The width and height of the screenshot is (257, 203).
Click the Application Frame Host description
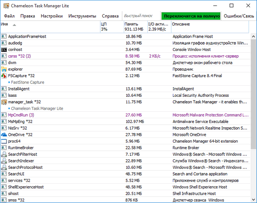point(193,36)
